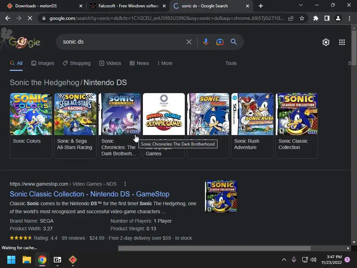Open Sonic Rush game cover card
This screenshot has height=268, width=357.
208,126
